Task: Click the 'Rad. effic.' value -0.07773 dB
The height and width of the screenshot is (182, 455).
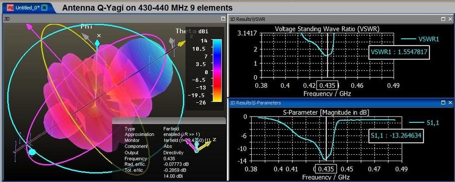Action: click(177, 164)
